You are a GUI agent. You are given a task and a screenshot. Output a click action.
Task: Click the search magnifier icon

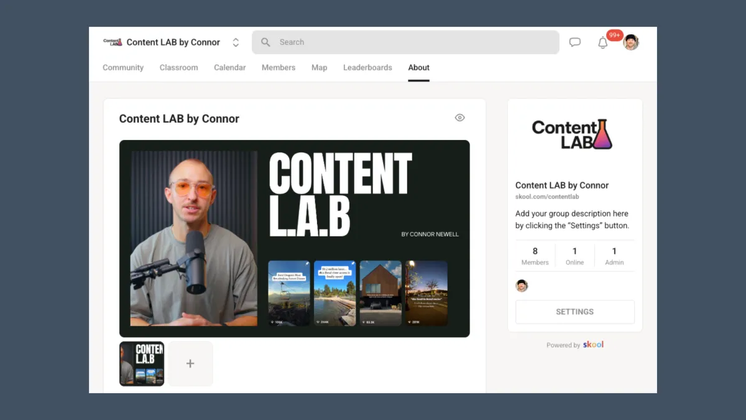(265, 42)
